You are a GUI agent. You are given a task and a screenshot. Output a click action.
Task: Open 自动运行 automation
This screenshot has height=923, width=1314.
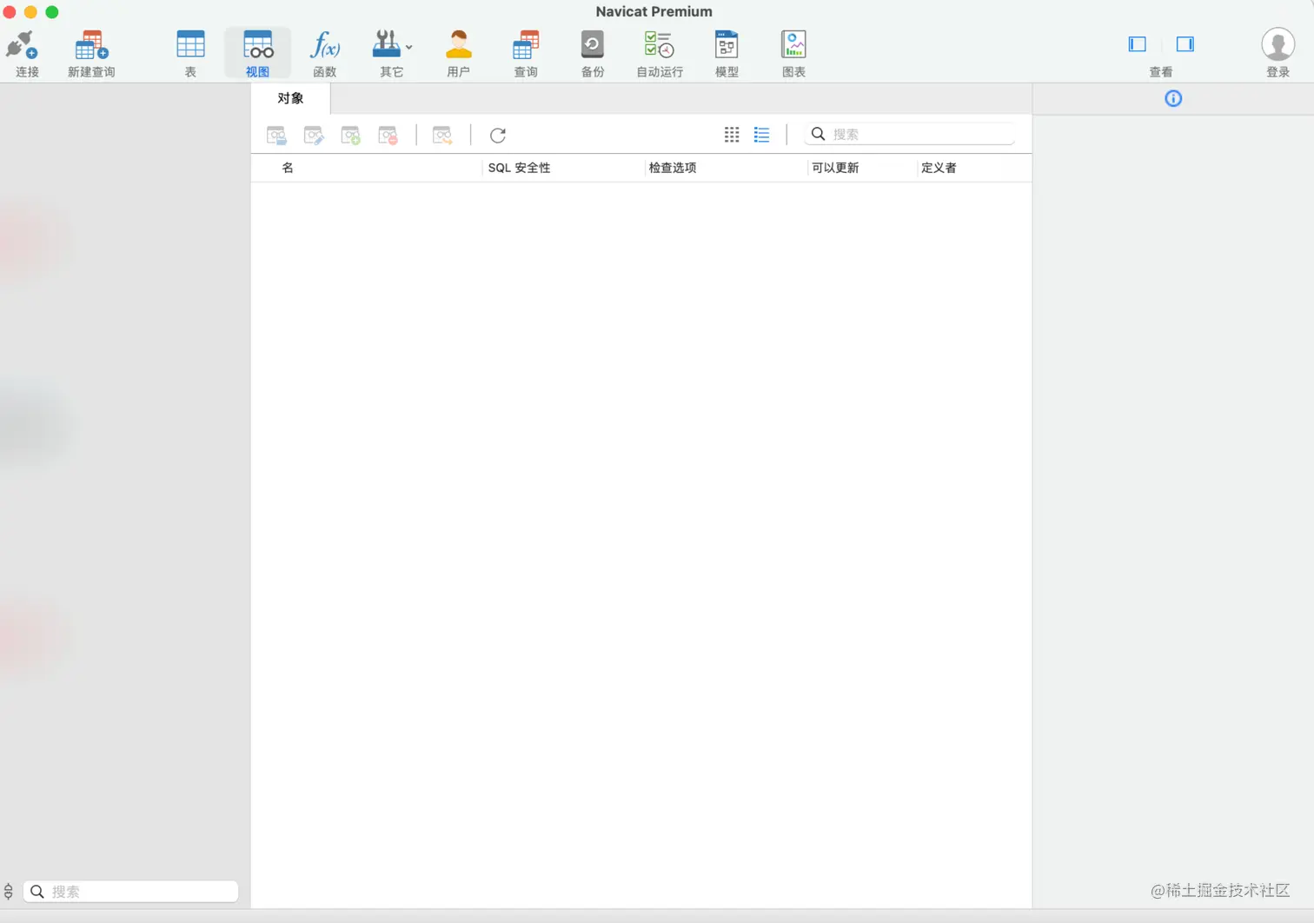[x=660, y=45]
